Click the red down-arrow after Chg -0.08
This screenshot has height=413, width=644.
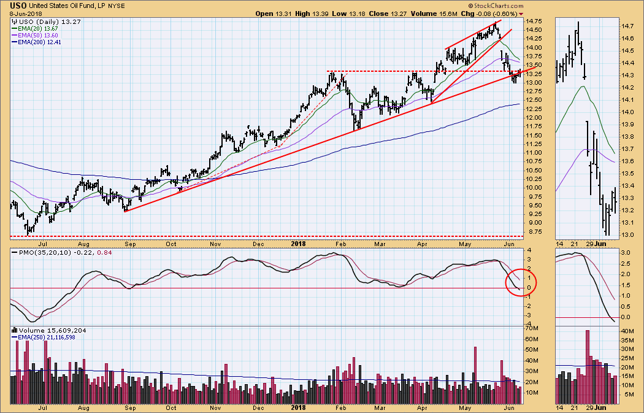(x=521, y=14)
